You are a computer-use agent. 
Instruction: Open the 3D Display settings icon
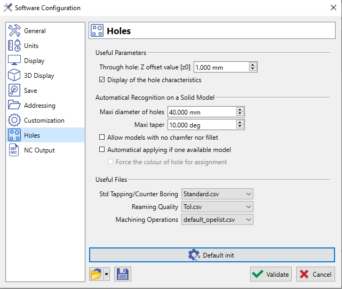pyautogui.click(x=14, y=76)
